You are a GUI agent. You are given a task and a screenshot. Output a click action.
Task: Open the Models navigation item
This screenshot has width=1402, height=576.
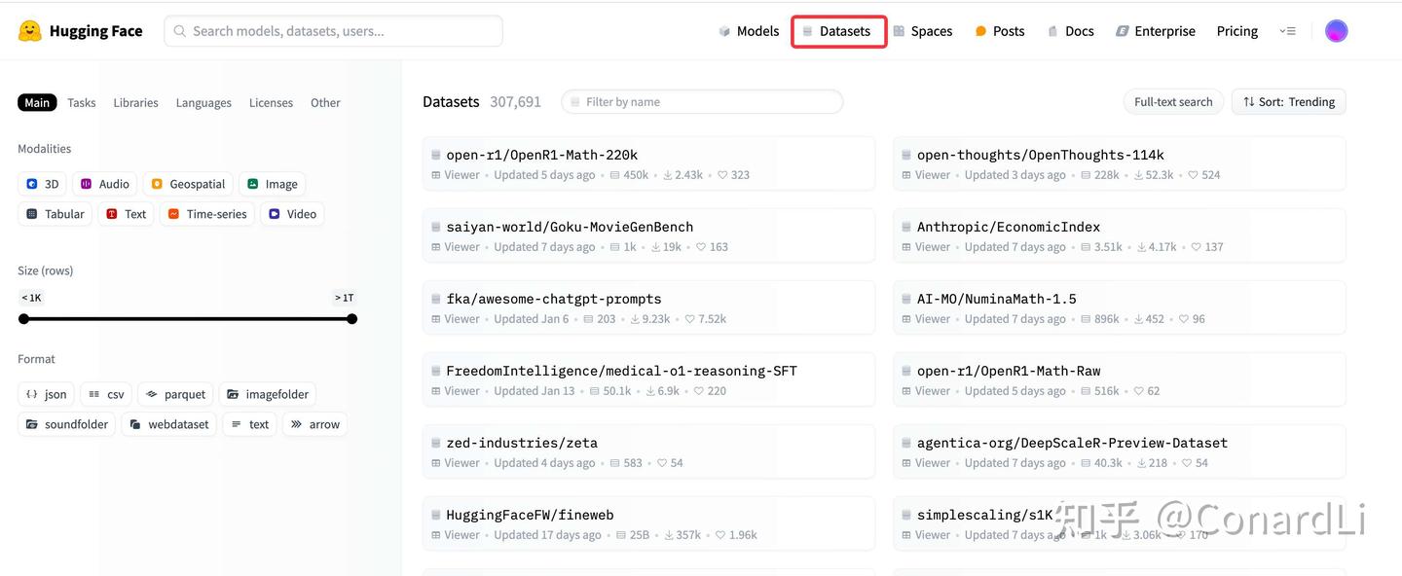point(748,31)
